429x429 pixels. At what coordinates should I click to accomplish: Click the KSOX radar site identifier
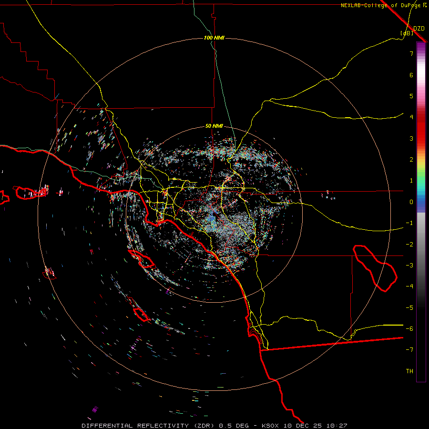pos(270,426)
